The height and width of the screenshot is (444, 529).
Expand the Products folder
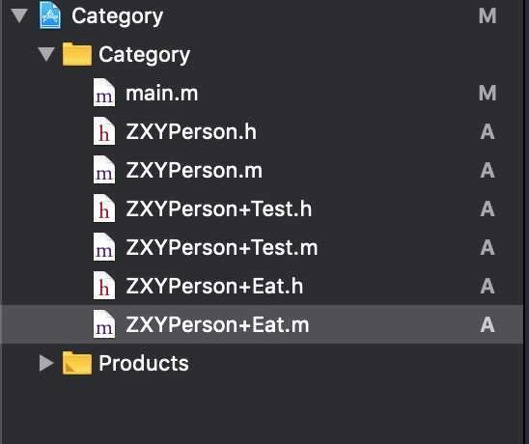click(46, 363)
